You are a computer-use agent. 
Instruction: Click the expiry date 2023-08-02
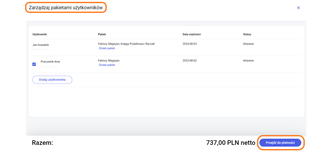(190, 61)
